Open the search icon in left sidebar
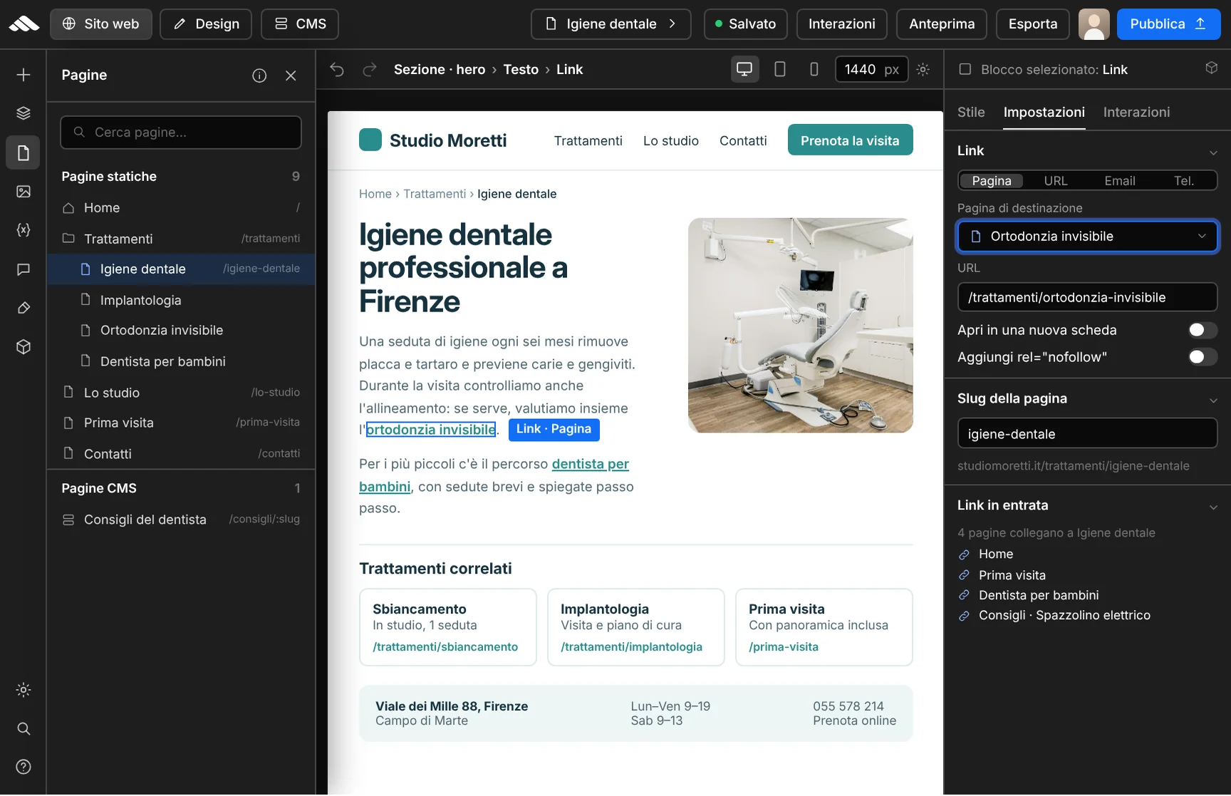The image size is (1231, 796). tap(24, 729)
